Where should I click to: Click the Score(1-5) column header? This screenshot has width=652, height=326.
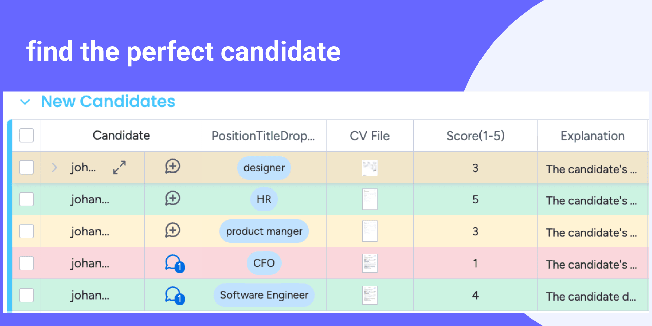click(475, 136)
